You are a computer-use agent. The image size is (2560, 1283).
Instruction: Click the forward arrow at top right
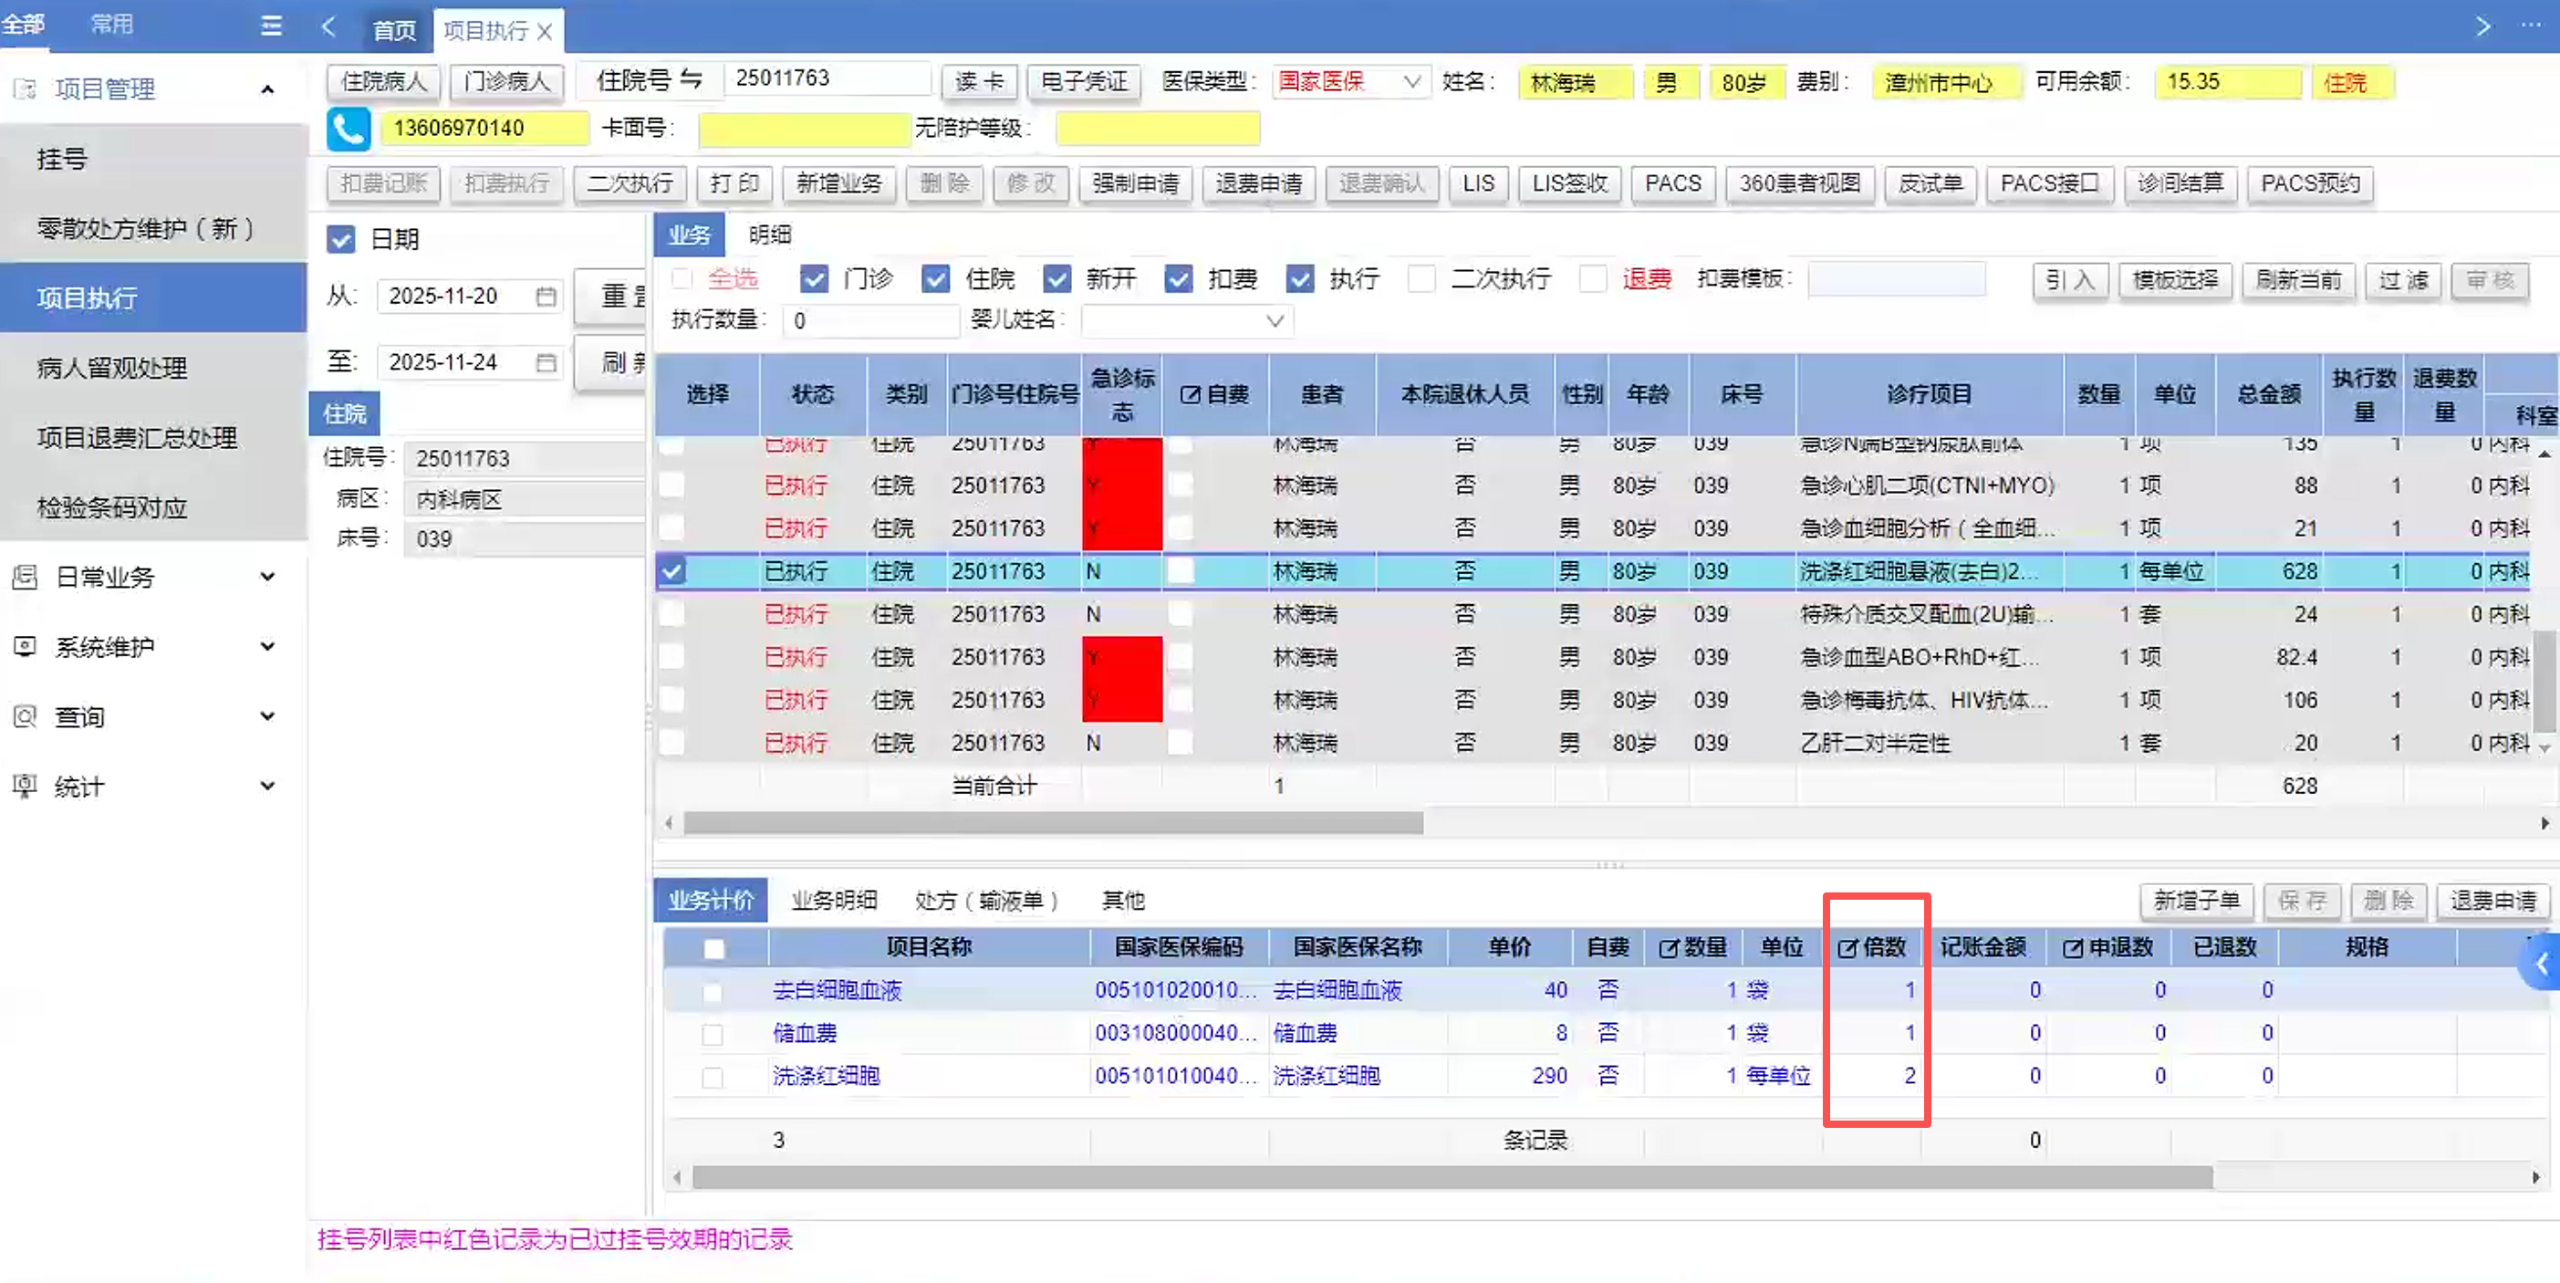pos(2482,26)
